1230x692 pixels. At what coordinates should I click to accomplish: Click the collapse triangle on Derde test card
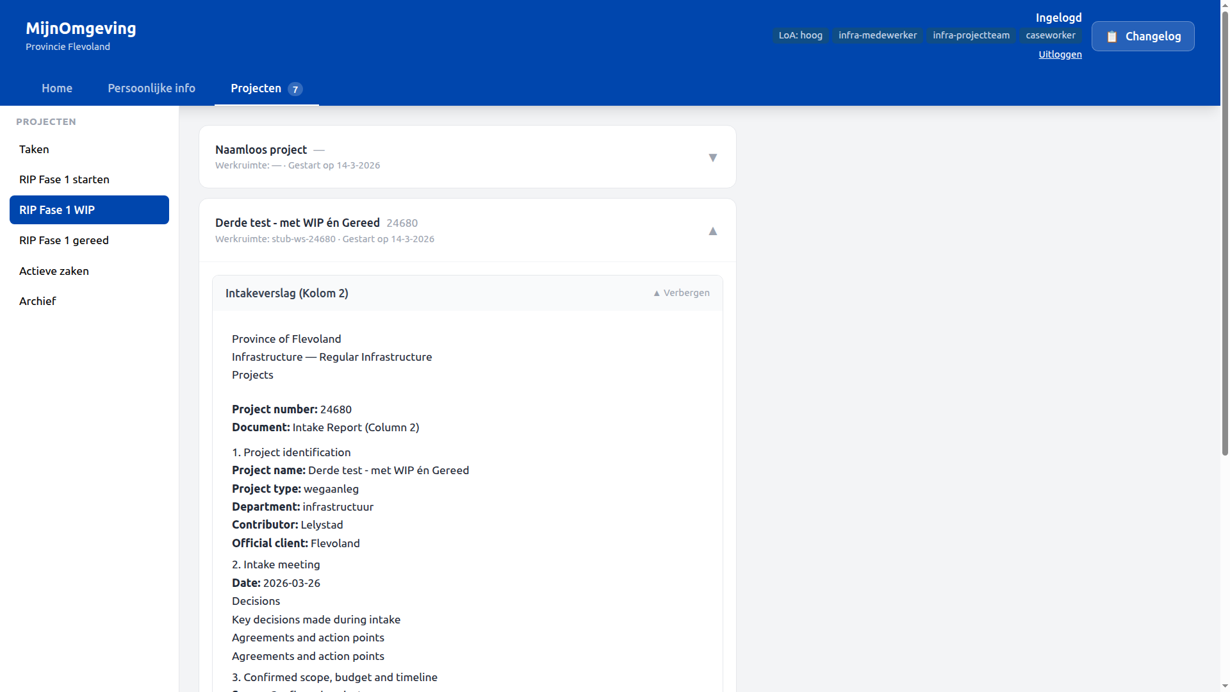713,231
